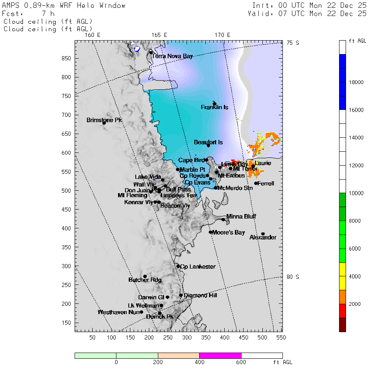Click the orange 2000 ft colorbar segment
The width and height of the screenshot is (369, 369).
[342, 297]
